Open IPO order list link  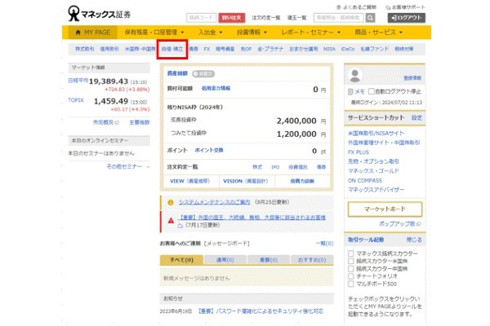(275, 167)
